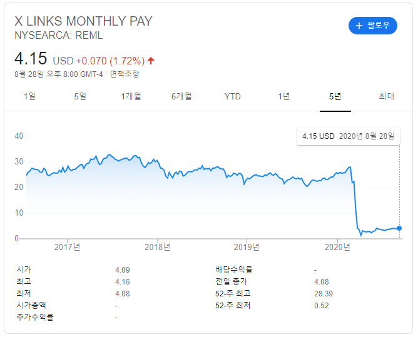This screenshot has width=418, height=337.
Task: Click the X LINKS MONTHLY PAY title
Action: tap(83, 21)
